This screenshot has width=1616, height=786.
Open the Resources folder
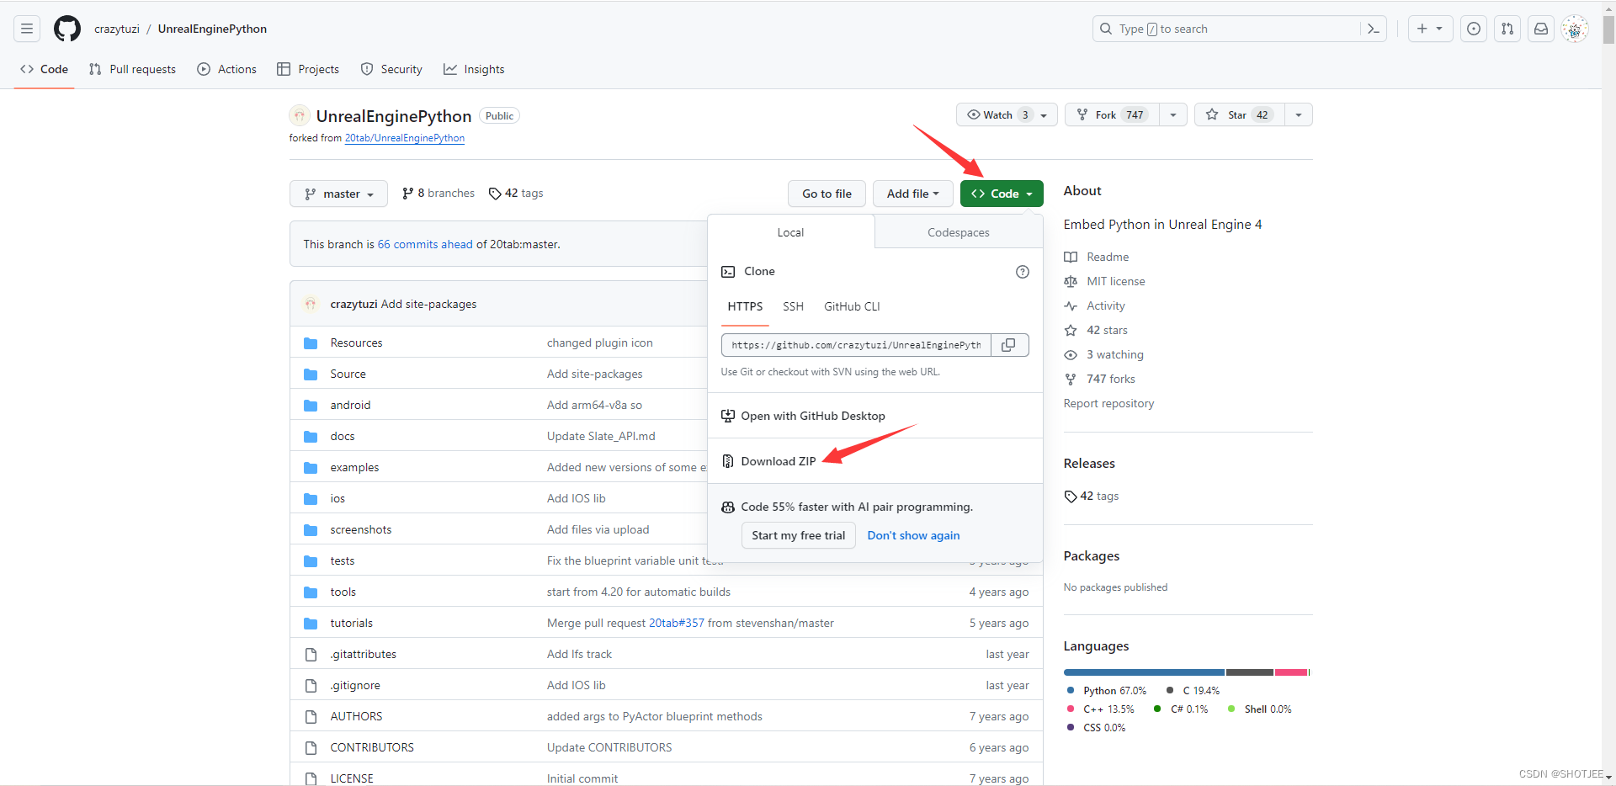tap(356, 343)
